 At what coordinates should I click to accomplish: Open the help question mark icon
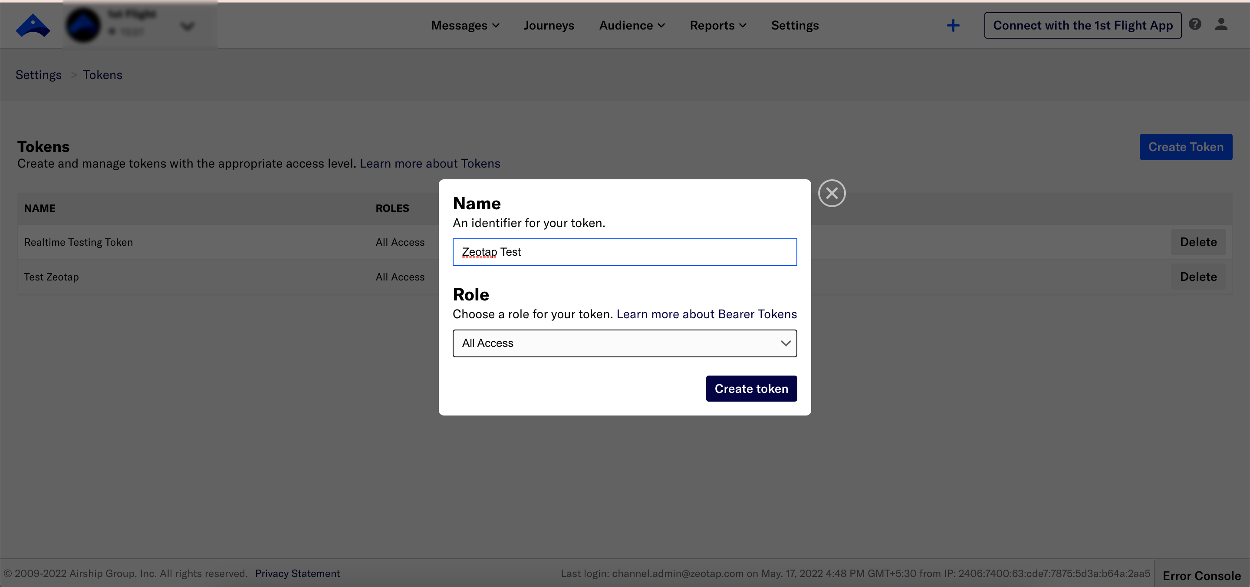[x=1195, y=24]
